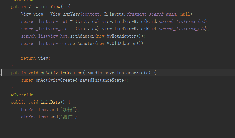The height and width of the screenshot is (138, 235).
Task: Select the fragment_search_main layout reference
Action: (x=151, y=14)
